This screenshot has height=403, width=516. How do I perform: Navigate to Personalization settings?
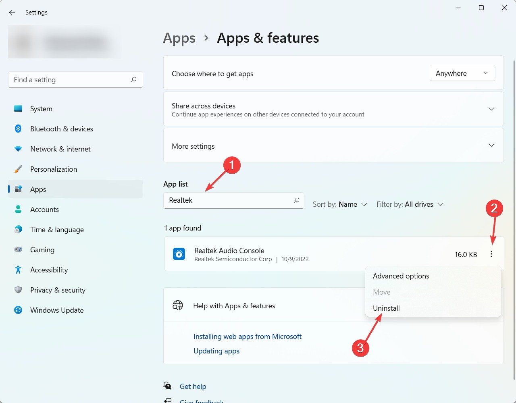pos(75,169)
